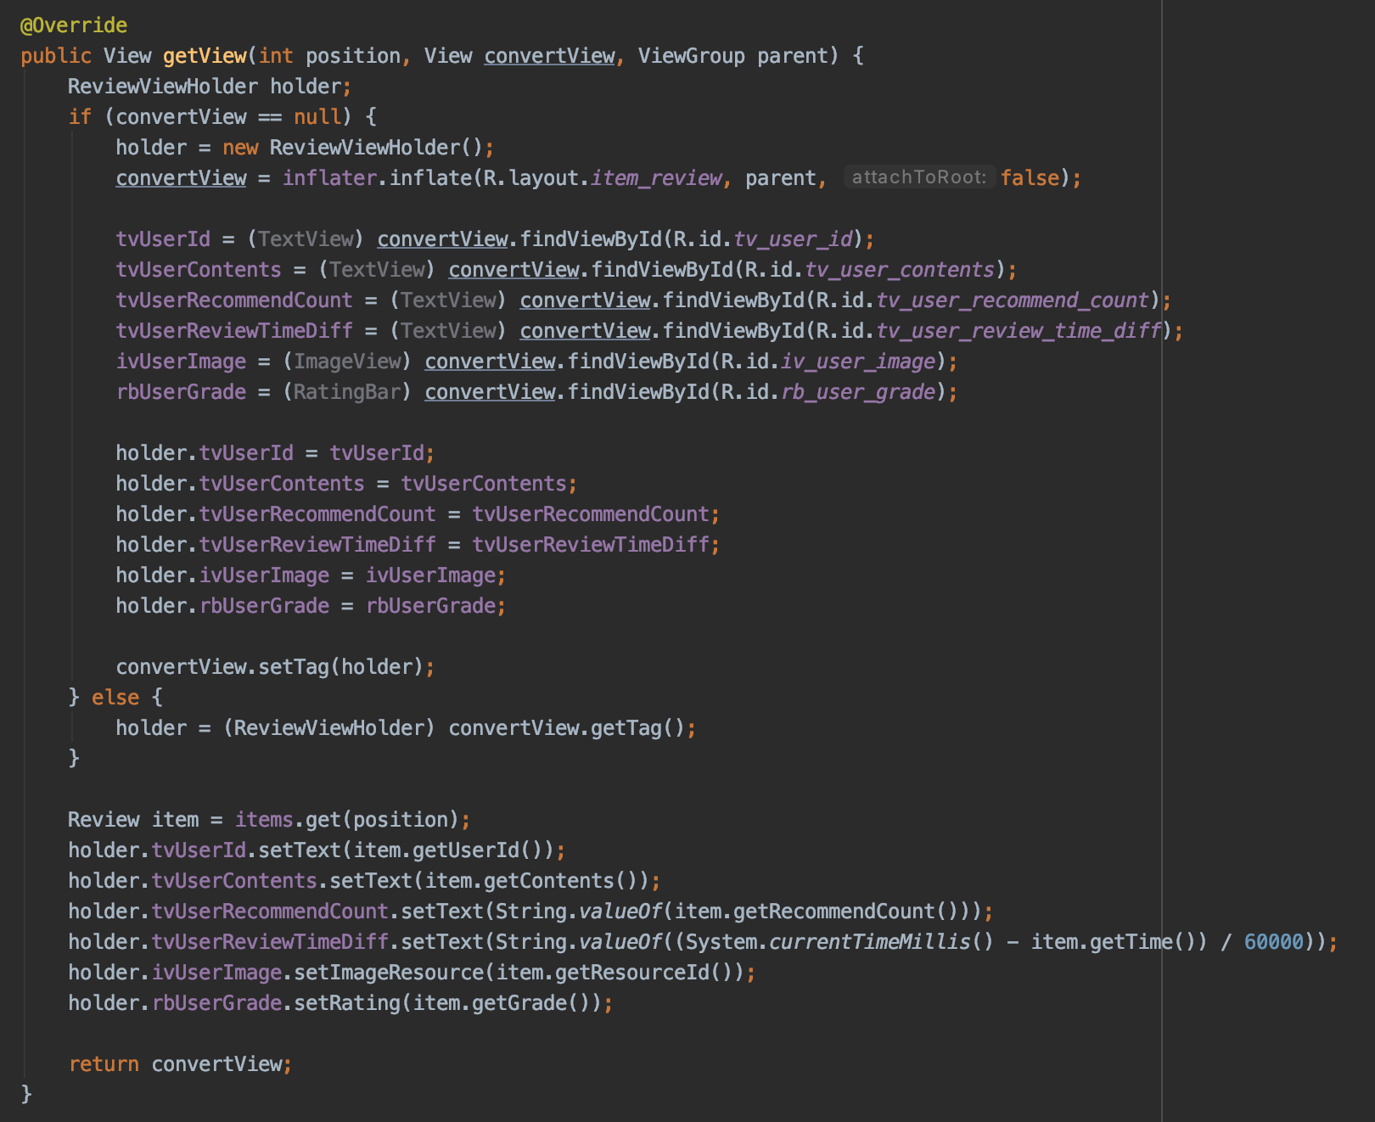Select the ReviewViewHolder type declaration
The height and width of the screenshot is (1122, 1375).
point(162,86)
